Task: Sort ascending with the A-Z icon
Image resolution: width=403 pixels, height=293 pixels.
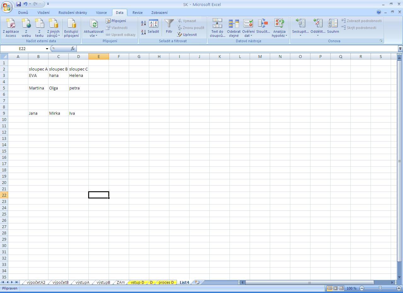Action: [x=143, y=23]
